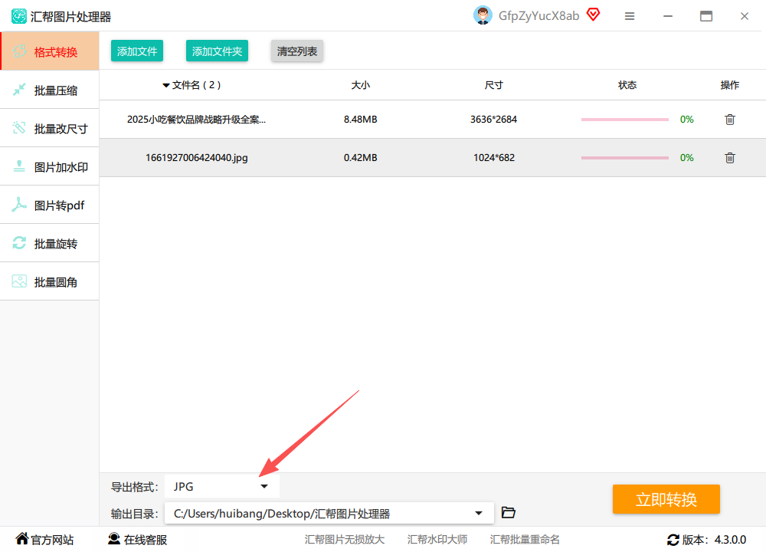The height and width of the screenshot is (552, 766).
Task: Click progress bar of 1661927006424040.jpg row
Action: 624,158
